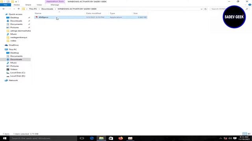Switch to details view layout icon
The height and width of the screenshot is (141, 252).
(245, 134)
